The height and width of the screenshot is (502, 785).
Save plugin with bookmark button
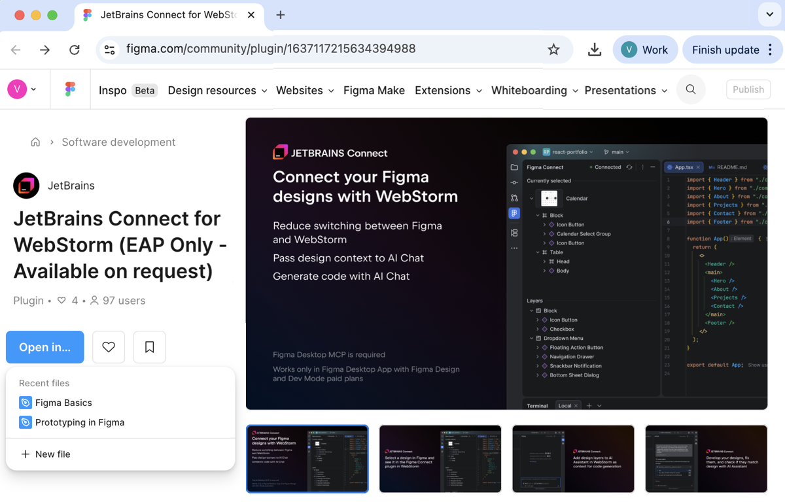(x=150, y=347)
